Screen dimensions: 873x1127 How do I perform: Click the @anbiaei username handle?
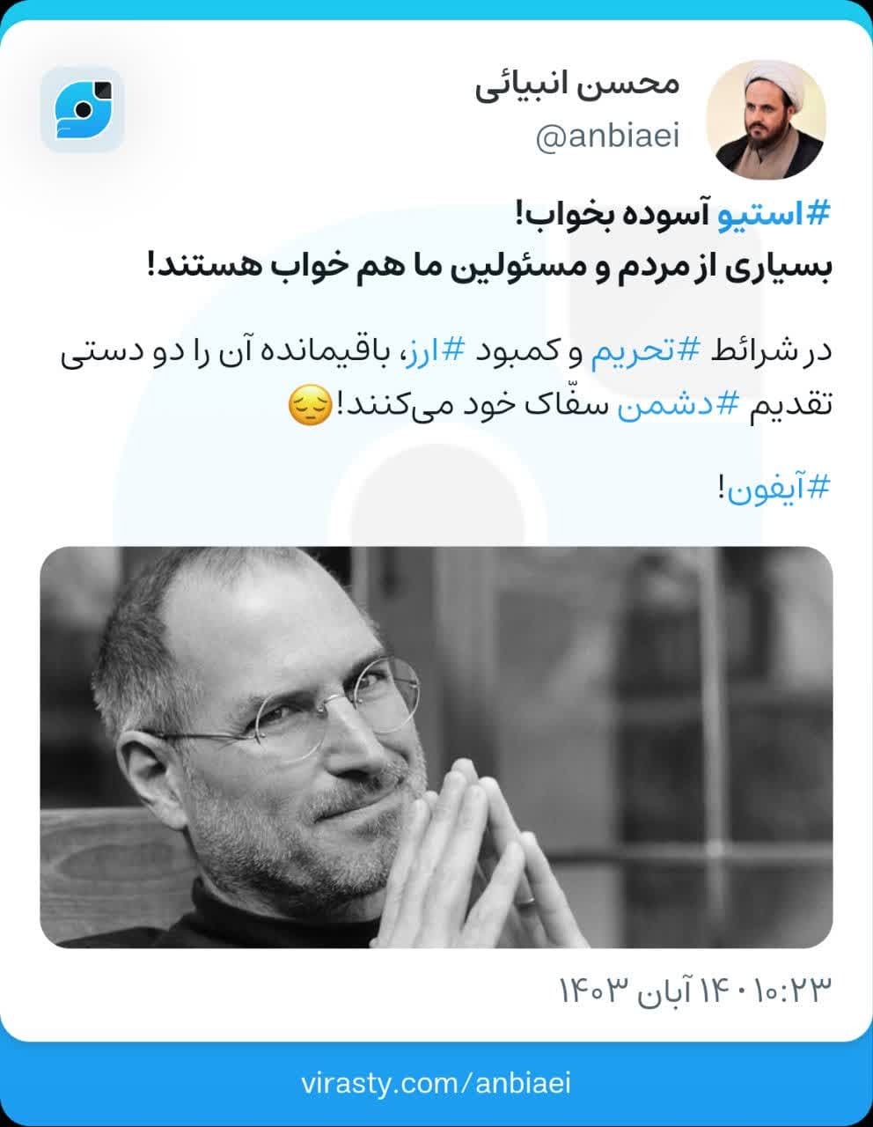(606, 138)
